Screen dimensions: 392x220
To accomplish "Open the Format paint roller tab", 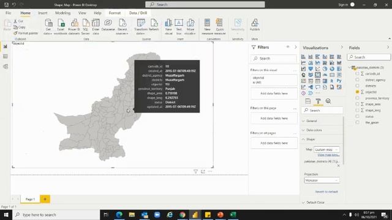I will [x=318, y=101].
